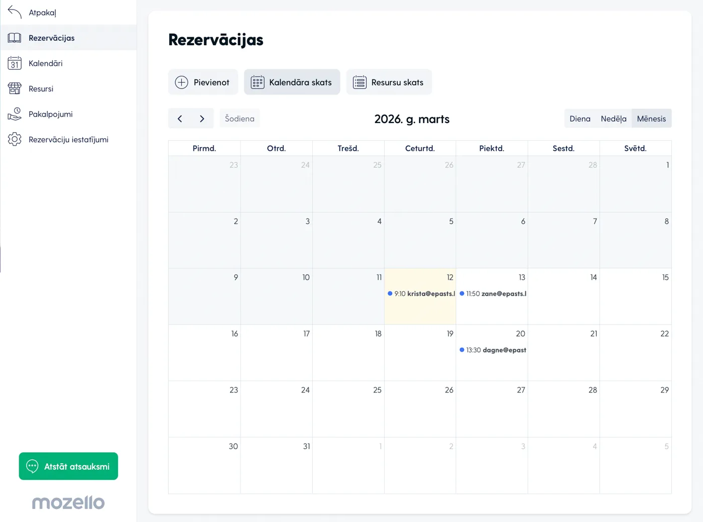Click the back arrow icon beside Atpakaļ
The image size is (703, 522).
point(15,12)
